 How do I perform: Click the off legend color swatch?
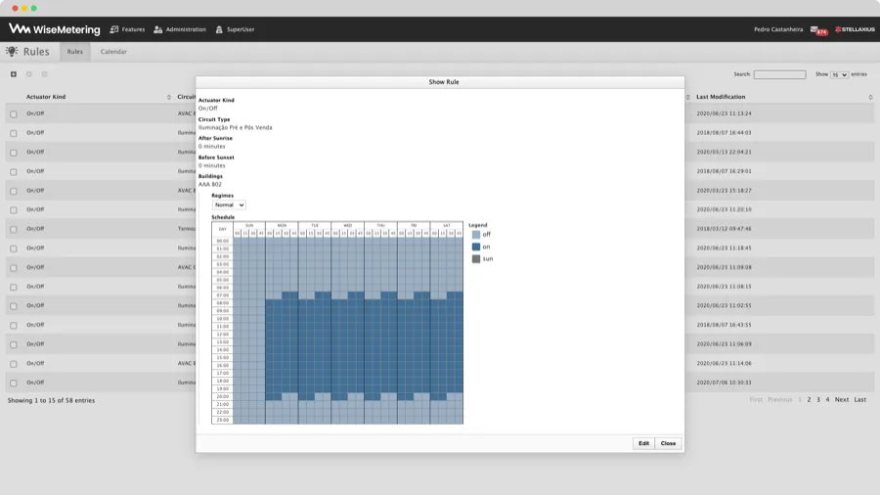476,235
